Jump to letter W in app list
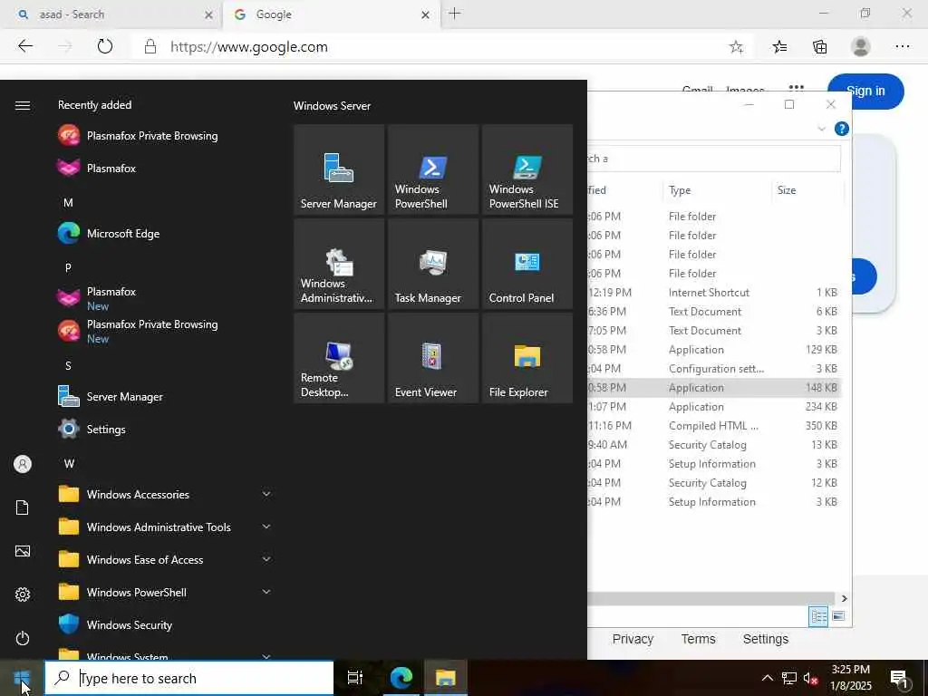The width and height of the screenshot is (928, 696). coord(69,463)
